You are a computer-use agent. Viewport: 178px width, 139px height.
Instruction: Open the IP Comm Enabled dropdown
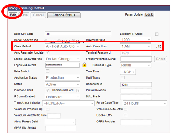pyautogui.click(x=62, y=97)
